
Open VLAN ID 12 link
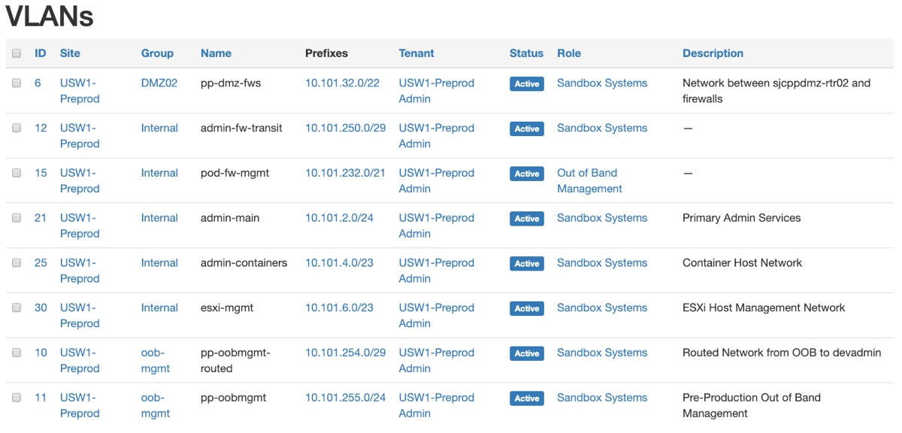click(41, 128)
